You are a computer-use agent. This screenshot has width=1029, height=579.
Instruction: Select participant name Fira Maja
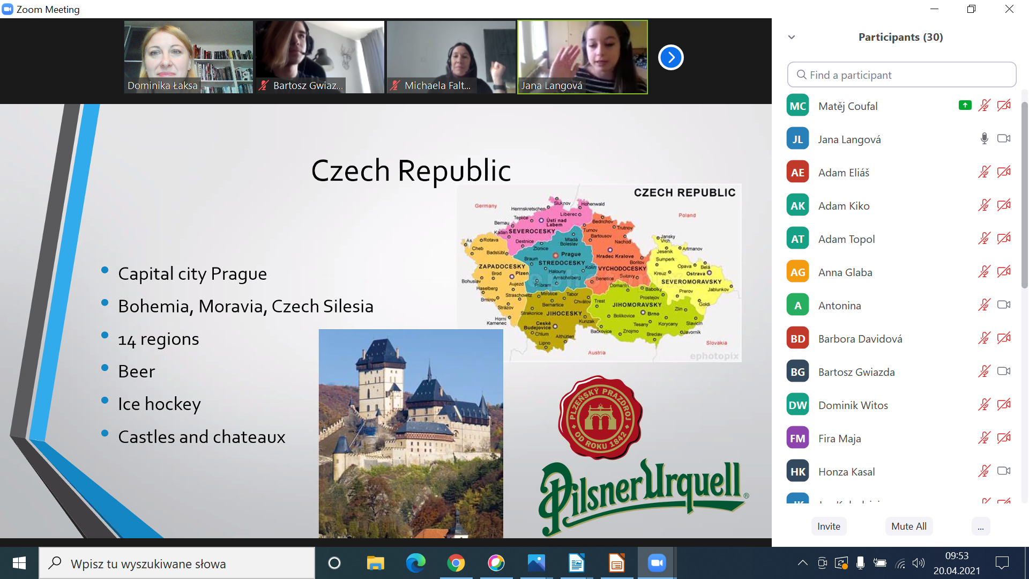point(839,439)
